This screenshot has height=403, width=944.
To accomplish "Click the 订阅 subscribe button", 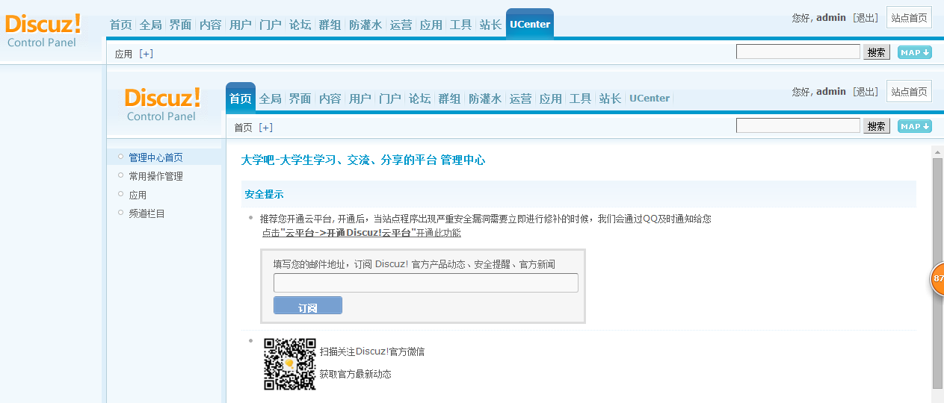I will coord(308,305).
